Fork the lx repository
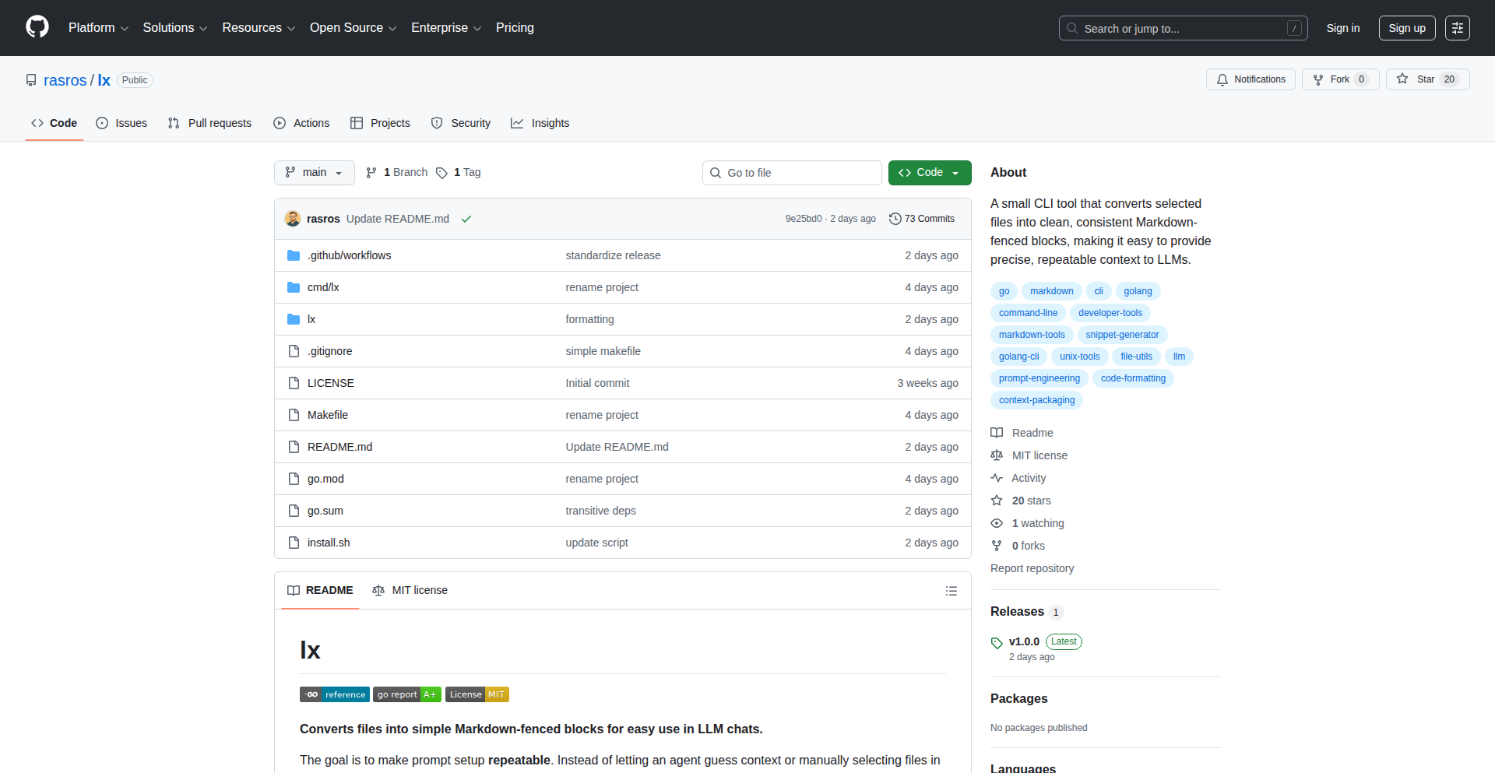 (1339, 79)
